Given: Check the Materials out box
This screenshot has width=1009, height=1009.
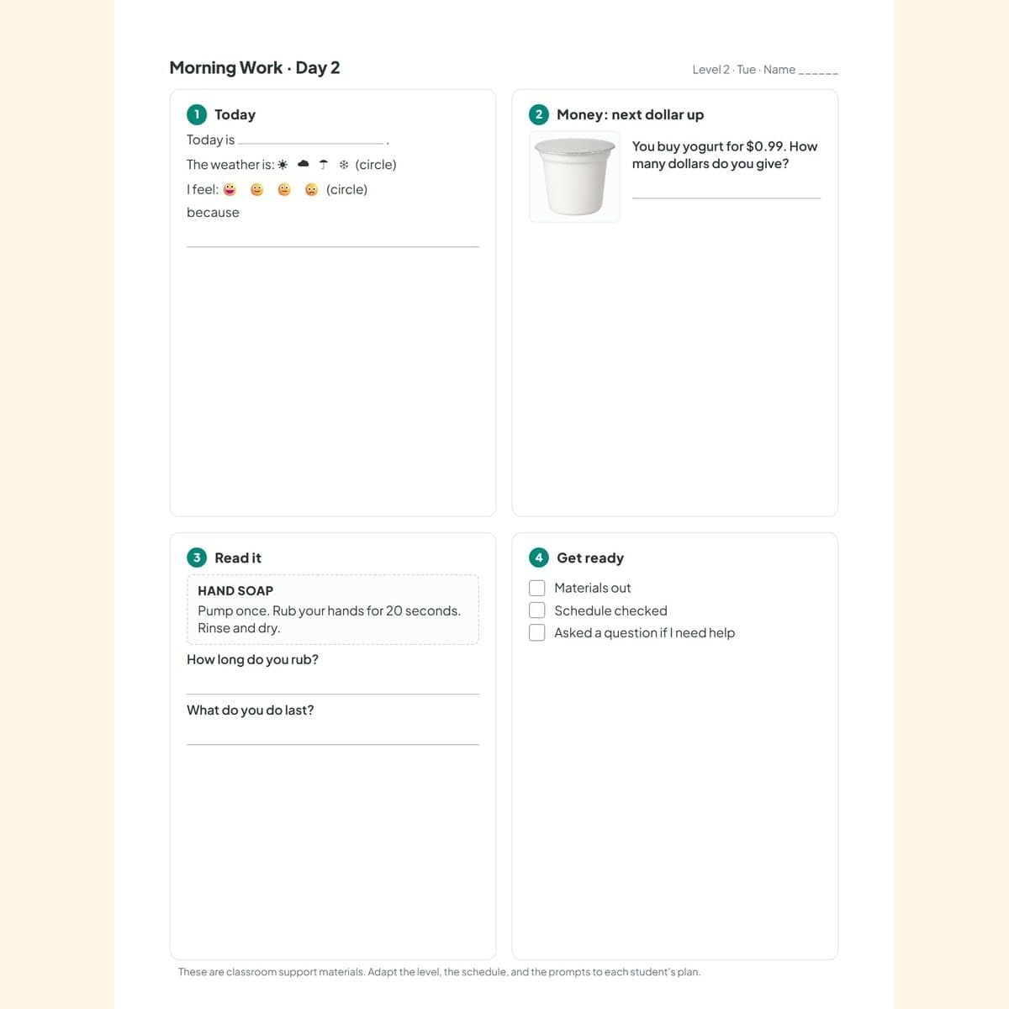Looking at the screenshot, I should [x=536, y=588].
